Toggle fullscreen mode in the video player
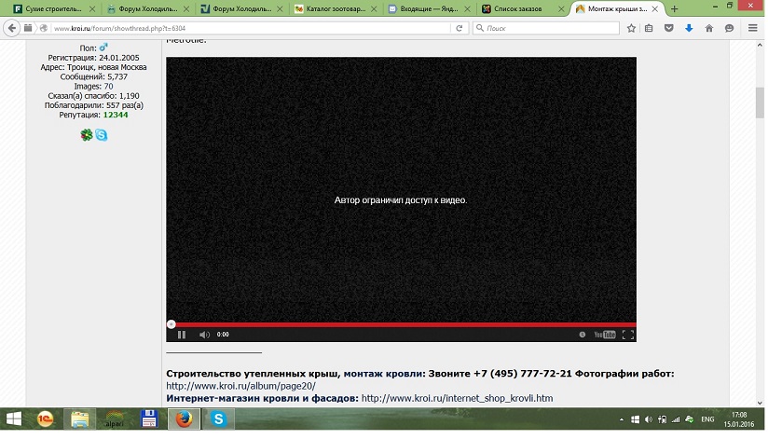768x439 pixels. click(x=627, y=335)
